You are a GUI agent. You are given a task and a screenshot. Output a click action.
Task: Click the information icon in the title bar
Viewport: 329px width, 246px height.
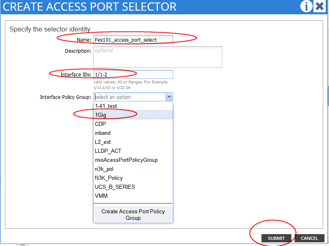306,7
